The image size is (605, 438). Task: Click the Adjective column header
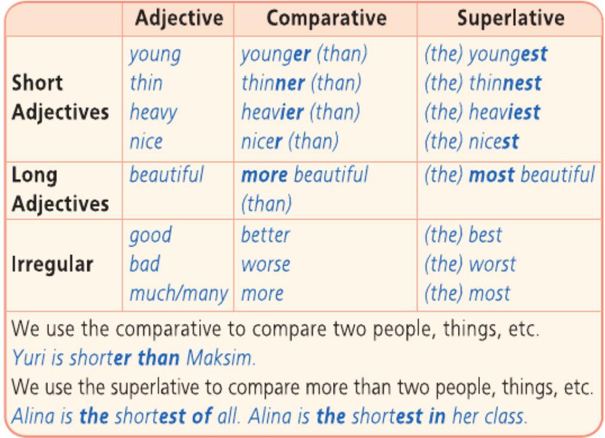pos(179,18)
